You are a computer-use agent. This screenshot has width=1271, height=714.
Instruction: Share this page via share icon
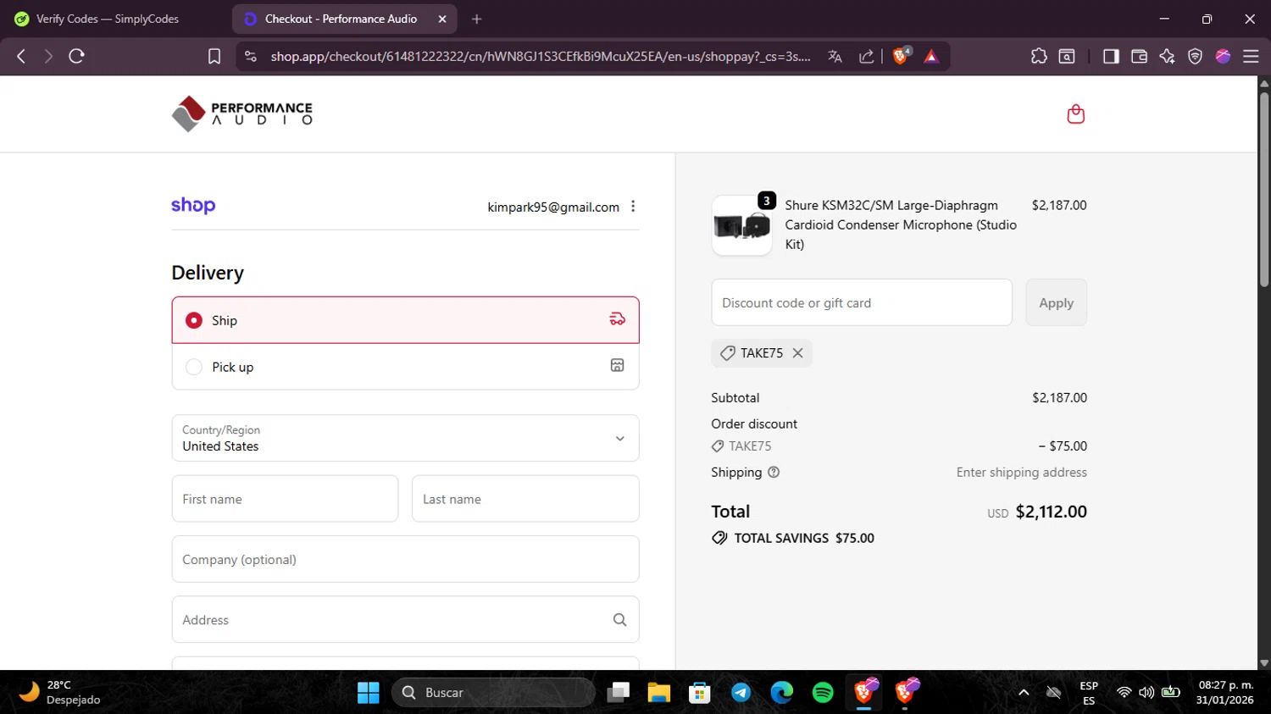coord(866,56)
